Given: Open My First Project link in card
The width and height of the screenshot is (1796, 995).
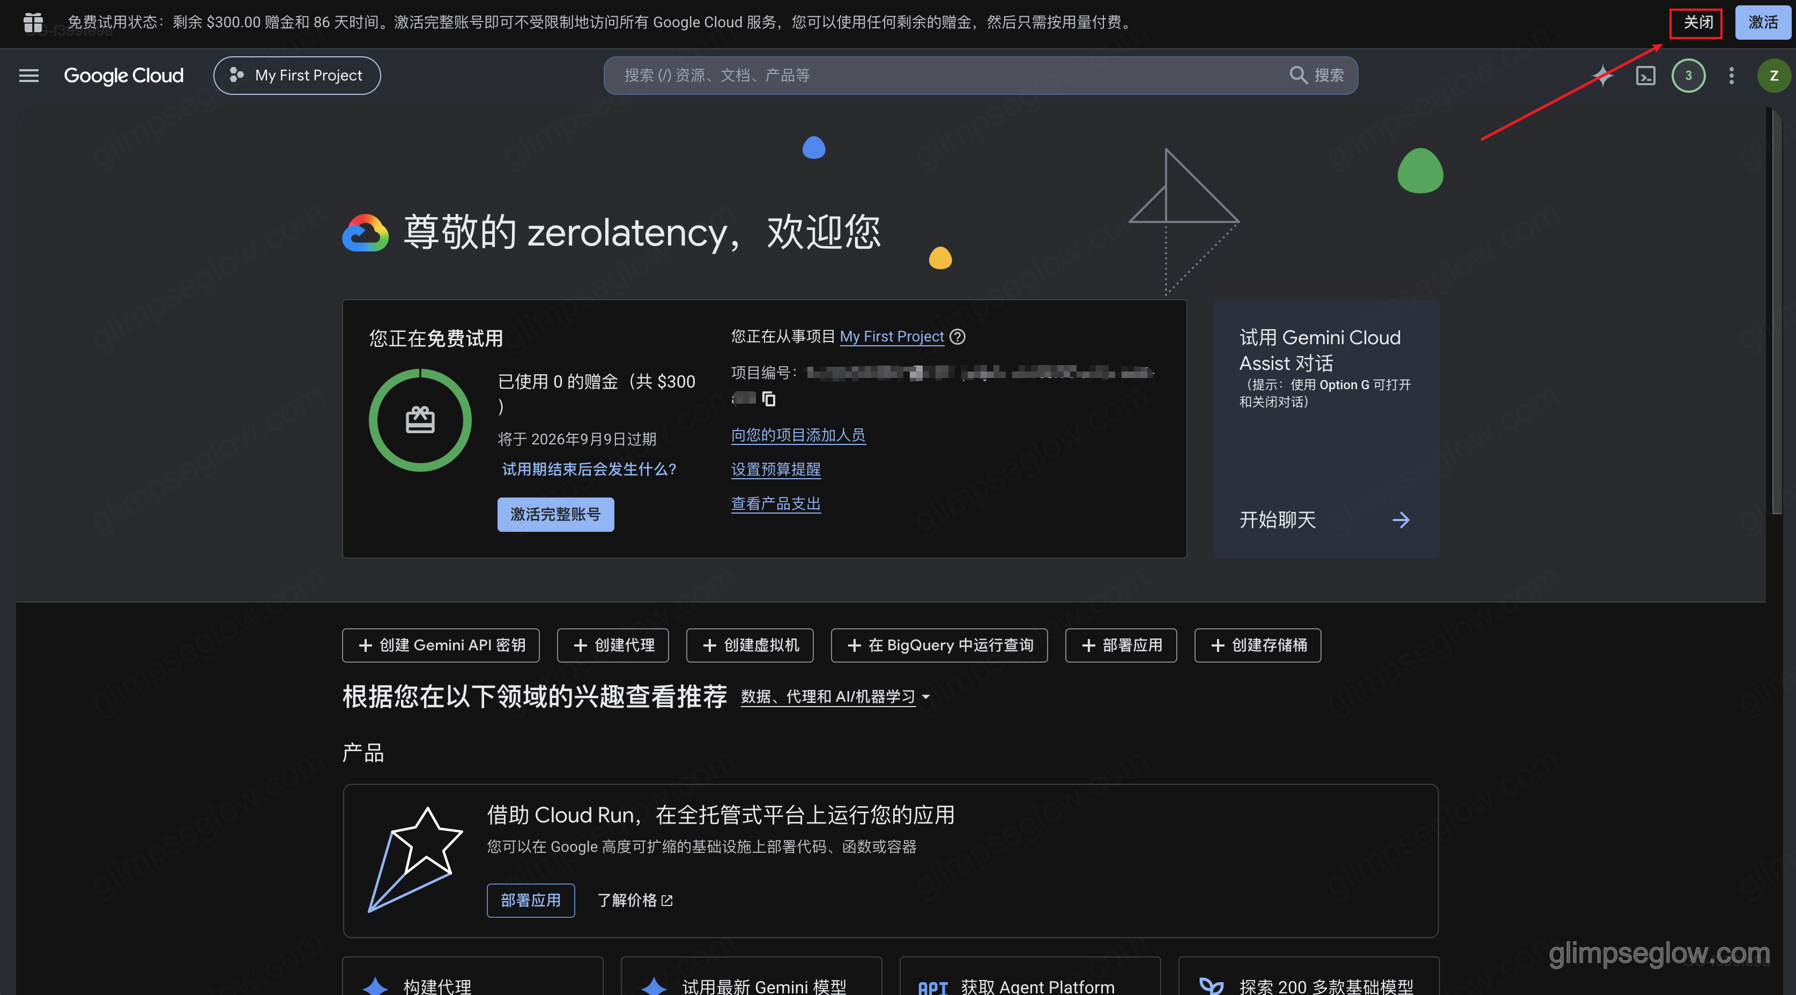Looking at the screenshot, I should (x=892, y=337).
